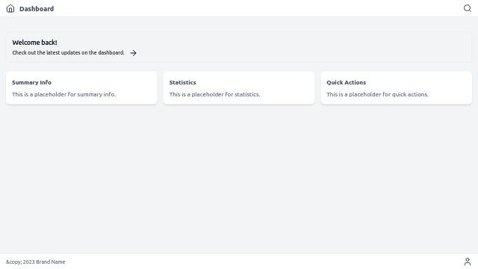Screen dimensions: 478x269
Task: Open the Quick Actions card
Action: (x=397, y=88)
